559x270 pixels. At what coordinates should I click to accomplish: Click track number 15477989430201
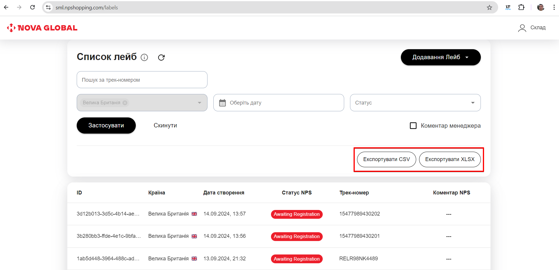[359, 236]
